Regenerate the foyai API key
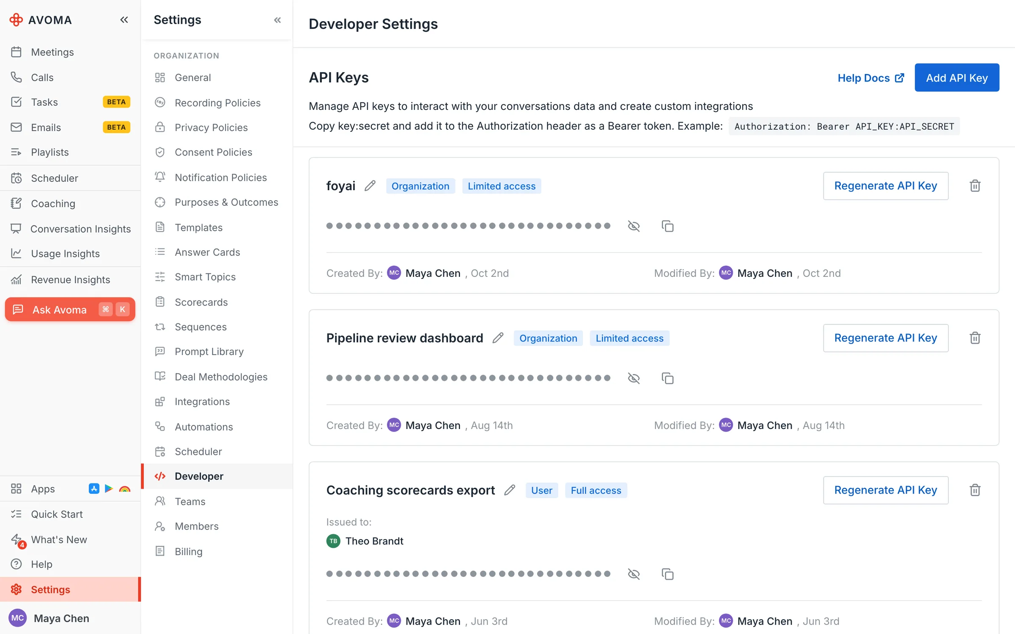The image size is (1015, 634). click(x=886, y=186)
